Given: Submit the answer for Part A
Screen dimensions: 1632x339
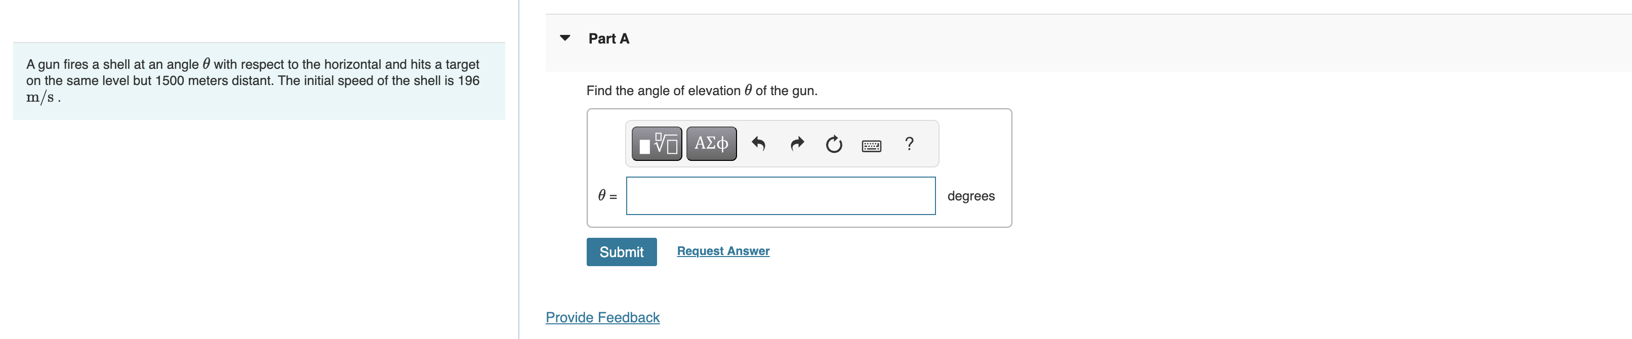Looking at the screenshot, I should 622,251.
